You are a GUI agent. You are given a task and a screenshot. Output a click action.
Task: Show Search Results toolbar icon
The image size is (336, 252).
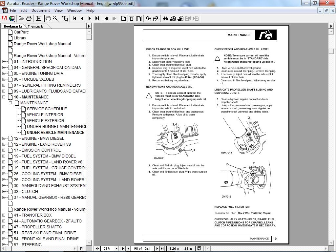point(181,18)
